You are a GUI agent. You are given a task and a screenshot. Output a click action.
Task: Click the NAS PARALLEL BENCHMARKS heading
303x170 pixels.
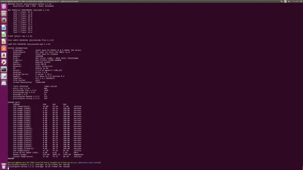click(x=28, y=10)
